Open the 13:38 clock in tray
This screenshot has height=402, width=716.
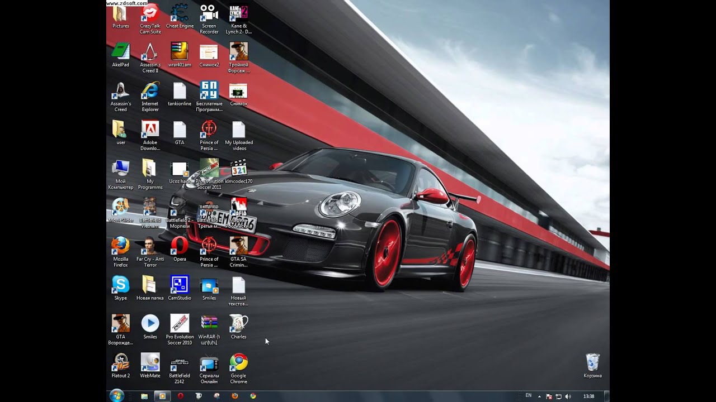point(589,396)
